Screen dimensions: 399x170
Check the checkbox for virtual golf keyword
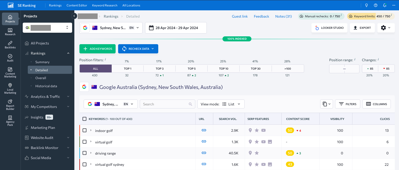point(84,141)
